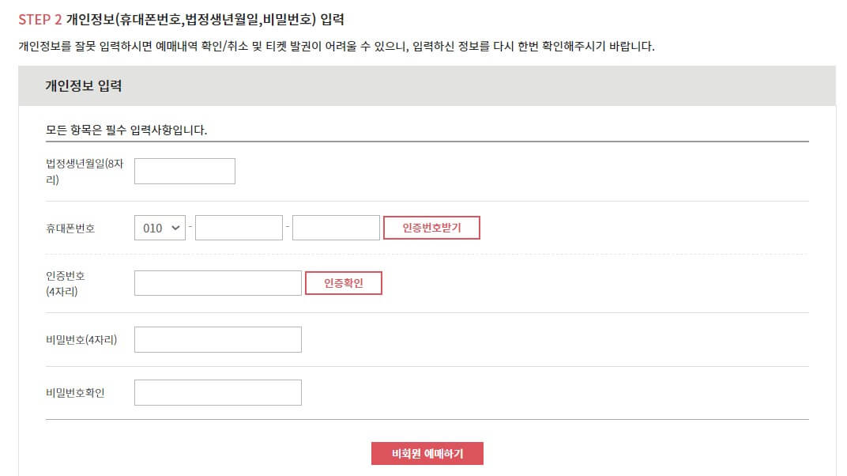This screenshot has height=476, width=847.
Task: Click the 비밀번호(4자리) password input field
Action: click(x=216, y=339)
